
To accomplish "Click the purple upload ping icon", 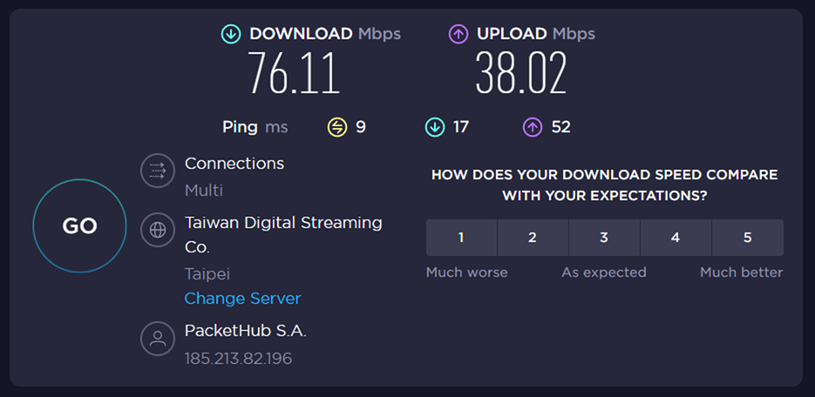I will coord(533,127).
